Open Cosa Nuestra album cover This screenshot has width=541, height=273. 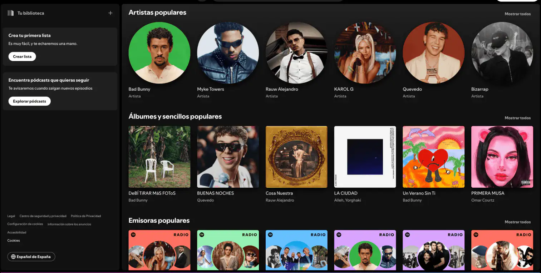coord(296,157)
